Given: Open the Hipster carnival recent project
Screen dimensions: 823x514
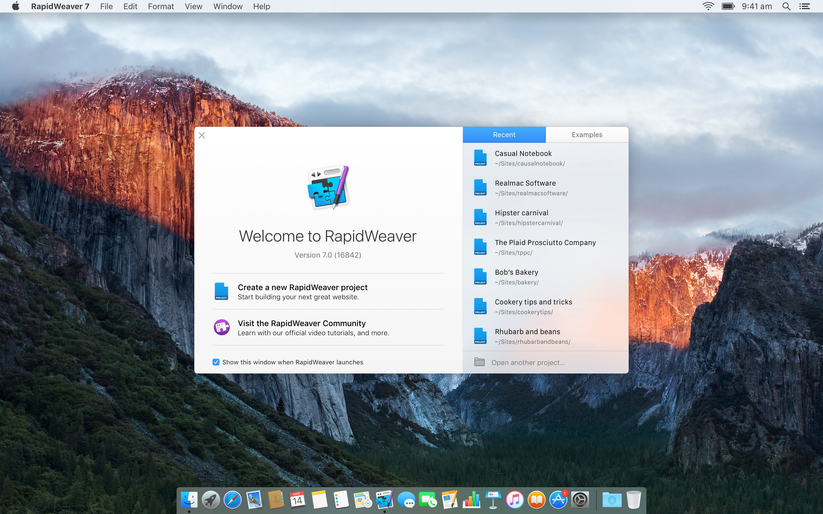Looking at the screenshot, I should click(521, 213).
